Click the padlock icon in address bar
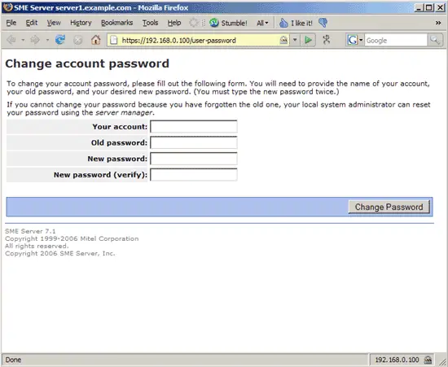The image size is (448, 367). [x=283, y=40]
